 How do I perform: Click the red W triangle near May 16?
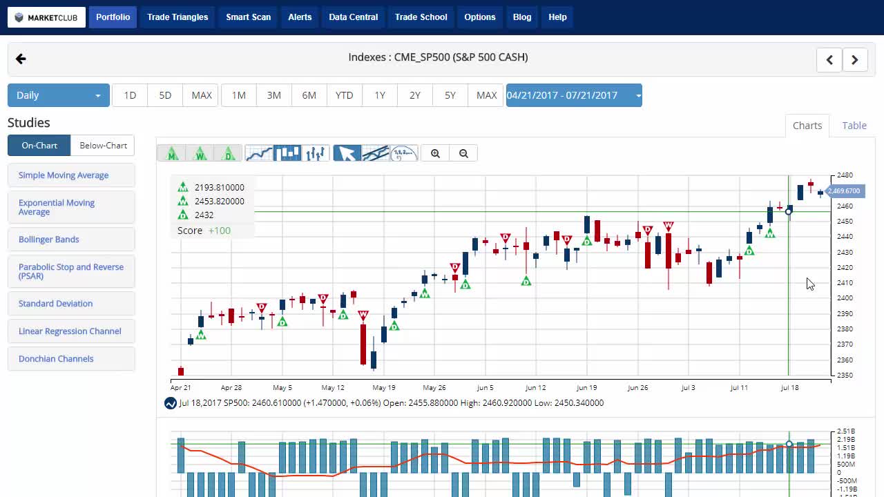point(363,315)
